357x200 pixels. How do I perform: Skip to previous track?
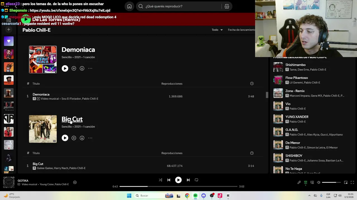coord(169,180)
